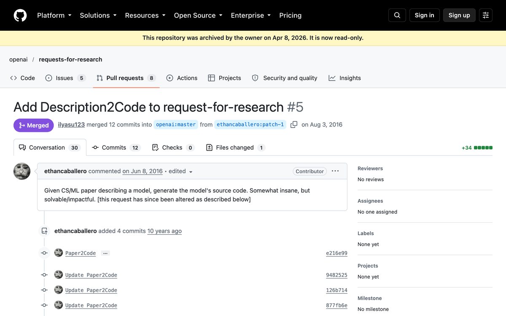Click the Sign in button
506x316 pixels.
(425, 15)
